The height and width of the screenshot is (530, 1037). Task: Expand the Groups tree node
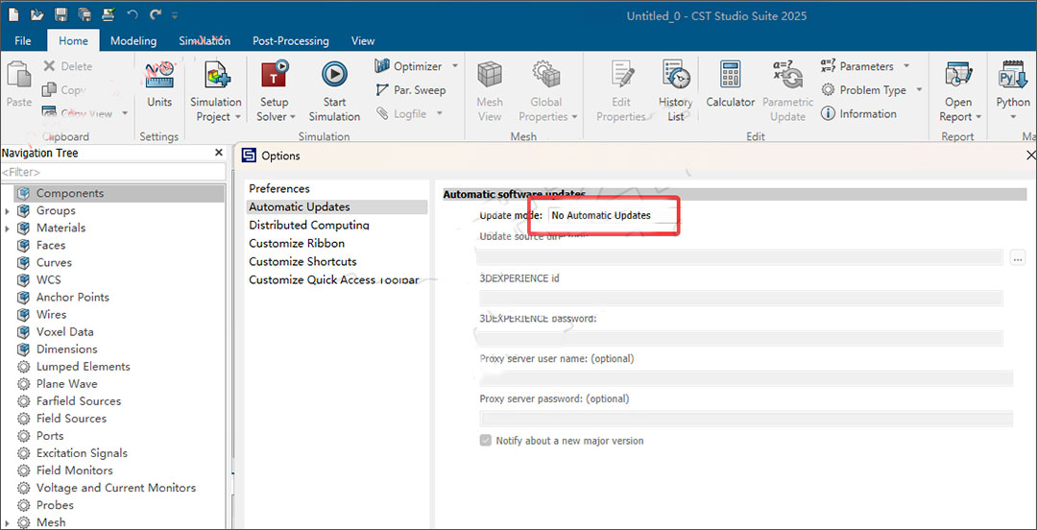coord(8,210)
